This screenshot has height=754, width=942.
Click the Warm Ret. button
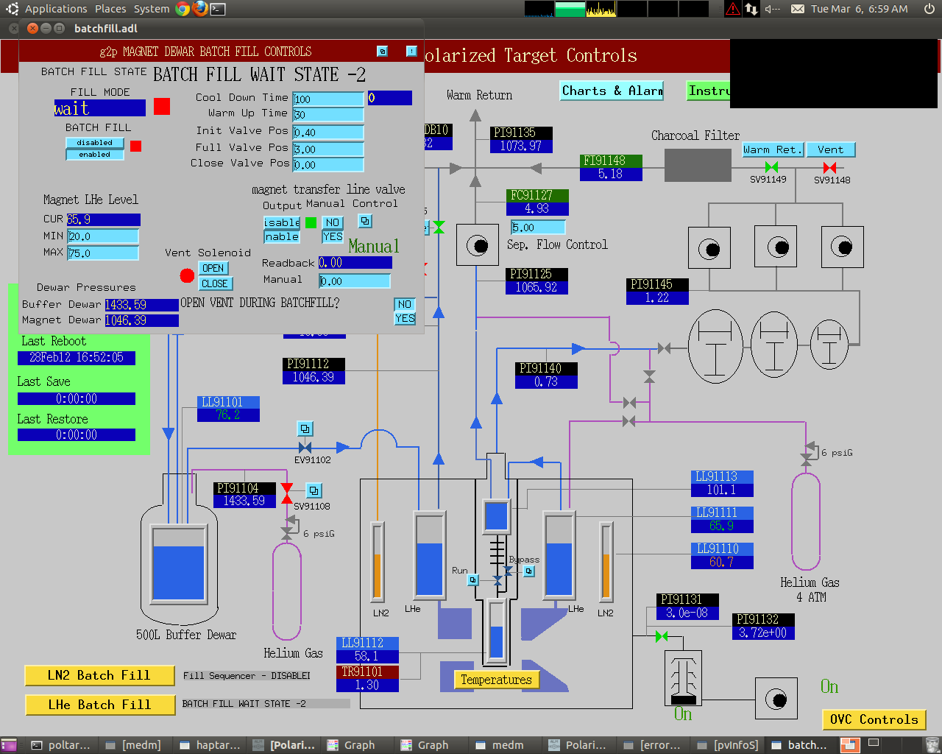pyautogui.click(x=772, y=149)
